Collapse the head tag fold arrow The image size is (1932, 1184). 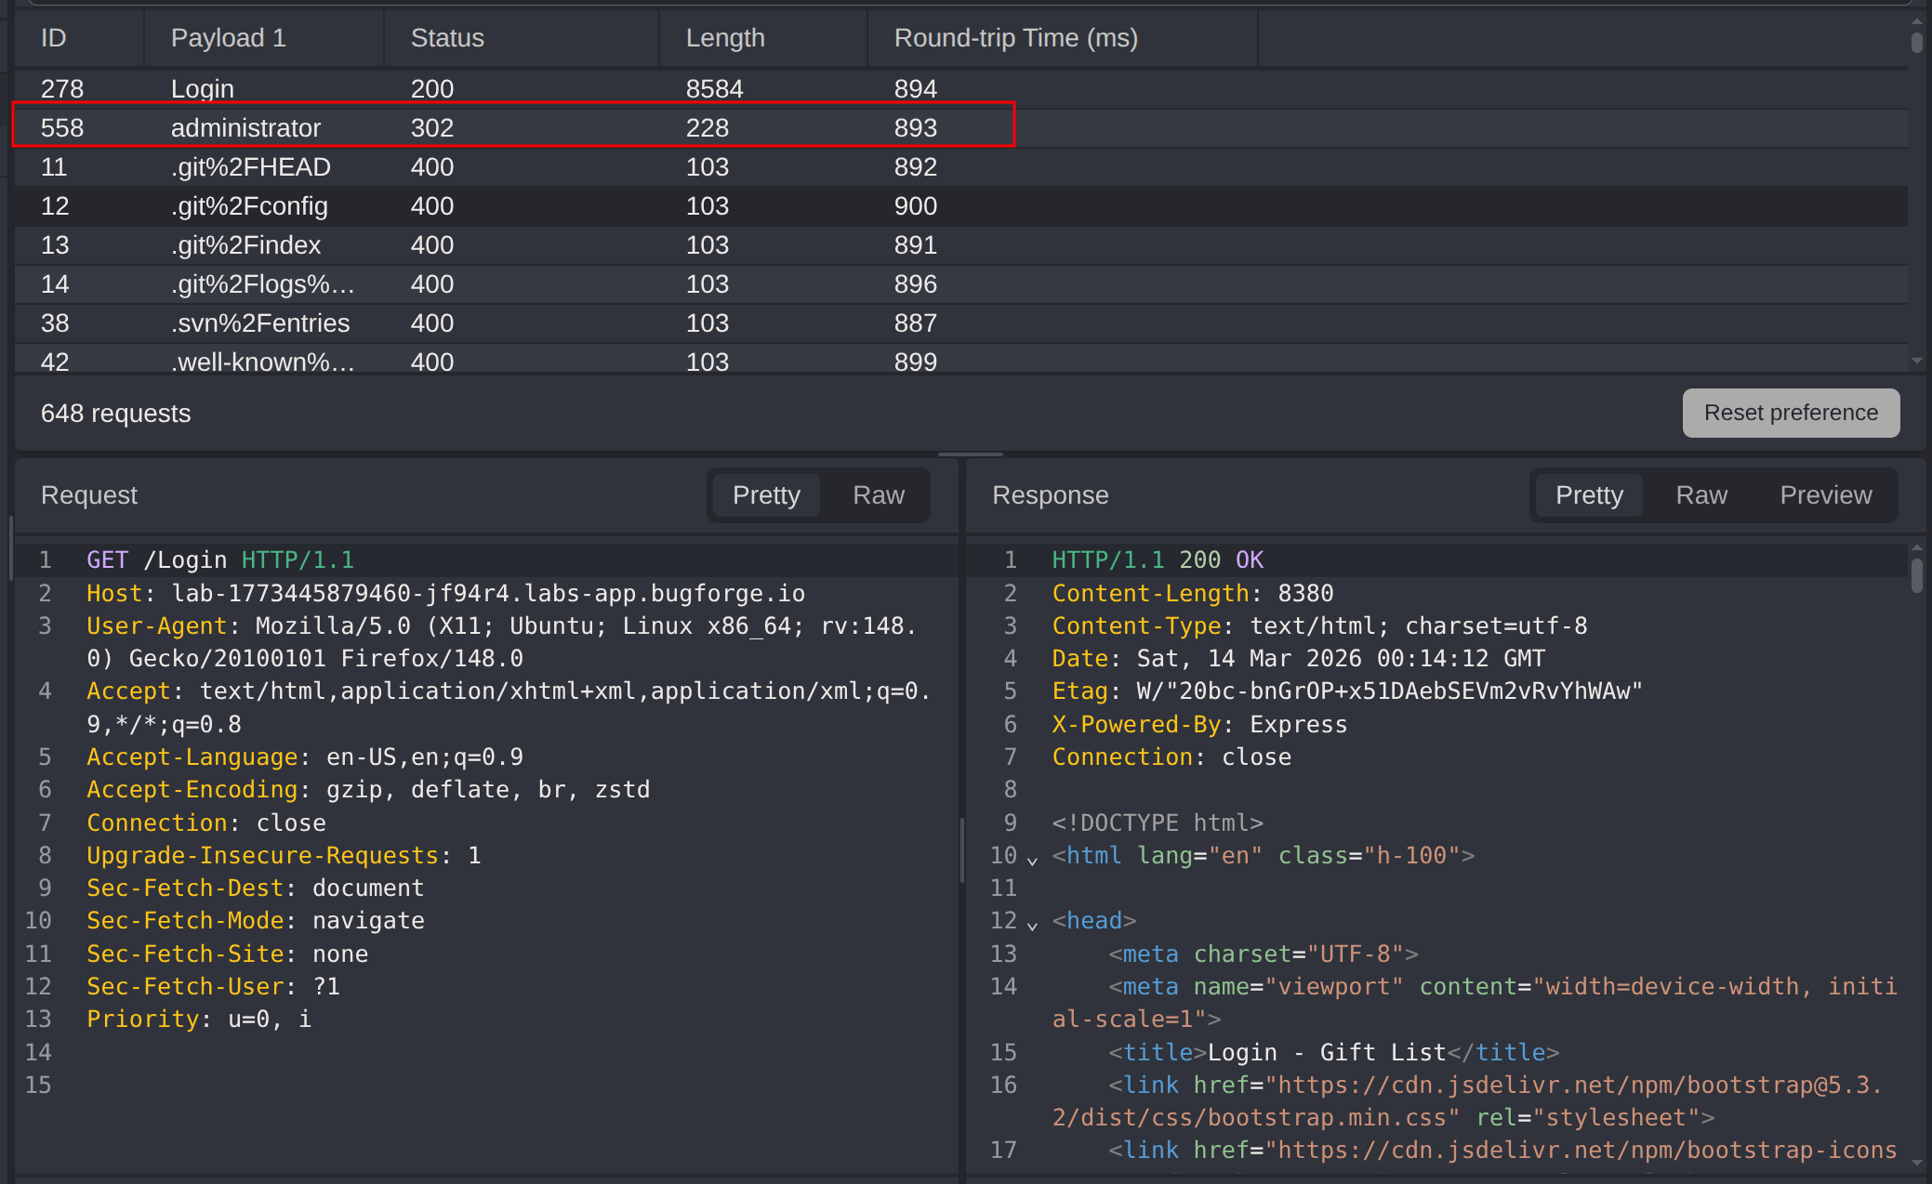pos(1032,924)
